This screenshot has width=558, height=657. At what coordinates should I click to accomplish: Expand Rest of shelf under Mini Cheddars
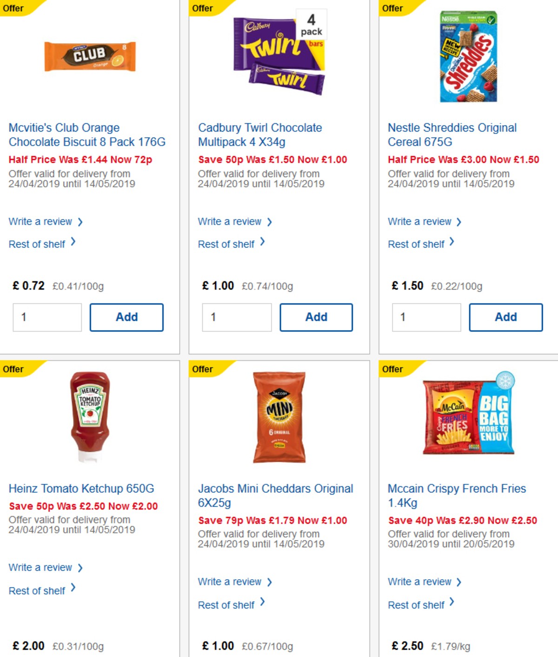[227, 604]
